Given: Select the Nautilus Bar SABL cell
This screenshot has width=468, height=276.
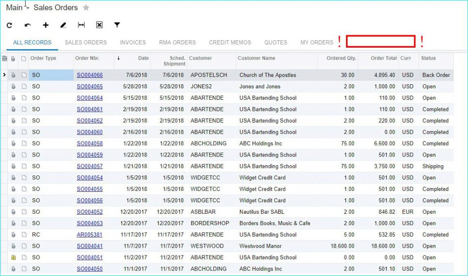Looking at the screenshot, I should coord(262,212).
